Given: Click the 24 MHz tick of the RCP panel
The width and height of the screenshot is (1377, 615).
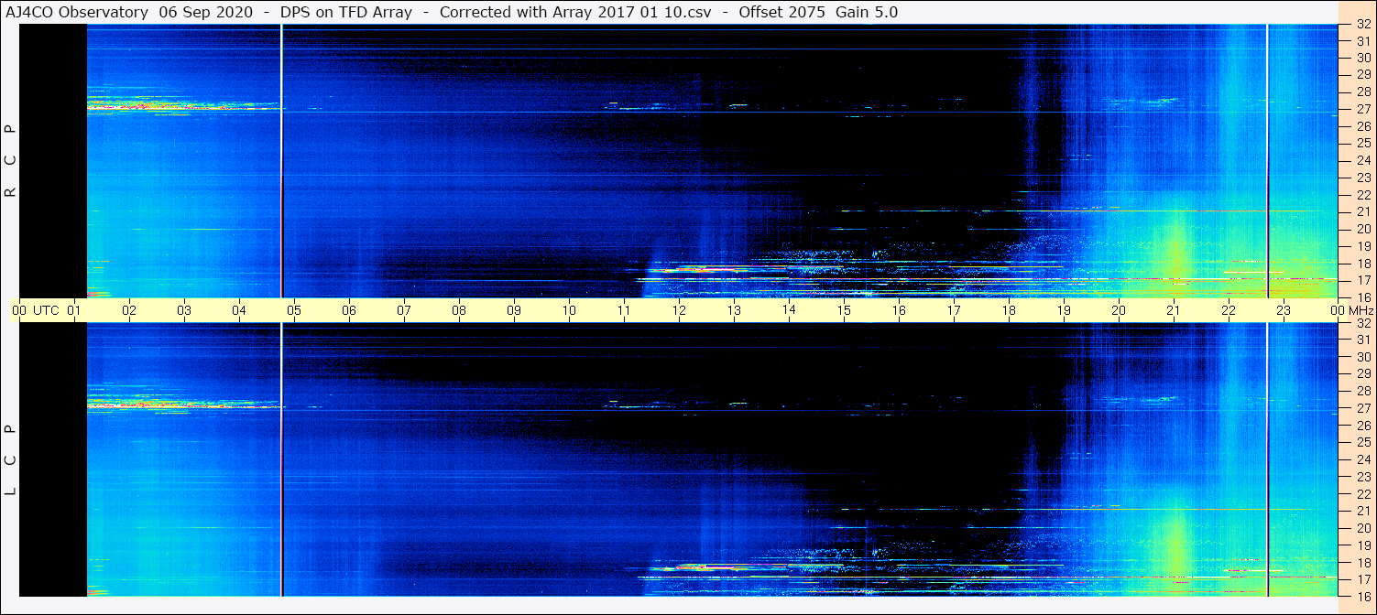Looking at the screenshot, I should [1363, 161].
